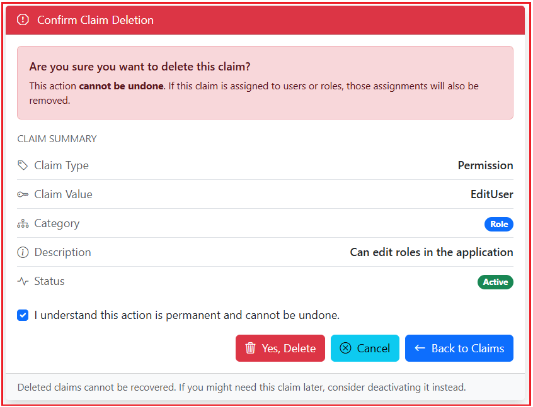The image size is (533, 407).
Task: Select the Back to Claims button
Action: 459,348
